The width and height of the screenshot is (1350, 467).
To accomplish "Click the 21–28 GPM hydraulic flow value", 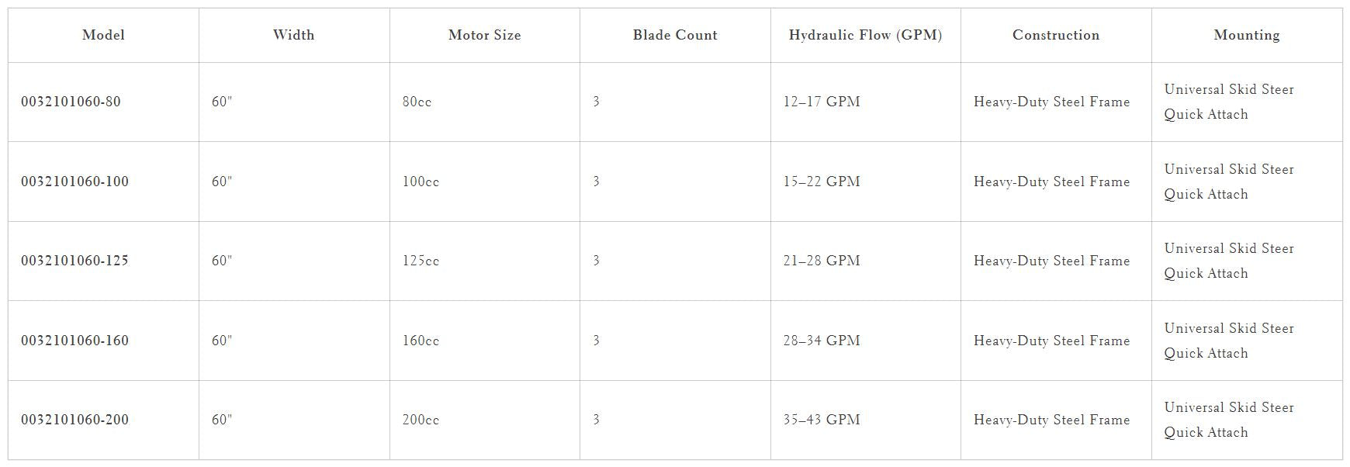I will point(822,261).
